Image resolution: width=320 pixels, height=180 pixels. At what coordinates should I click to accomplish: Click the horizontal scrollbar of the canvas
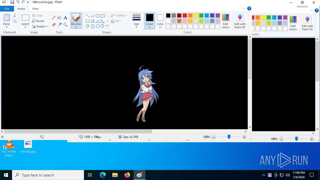pos(78,131)
